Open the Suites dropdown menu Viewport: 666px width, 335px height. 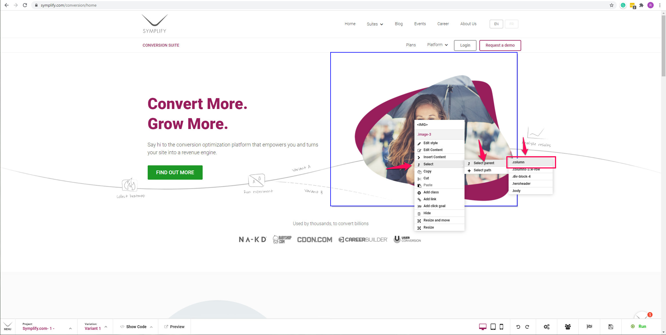coord(375,24)
